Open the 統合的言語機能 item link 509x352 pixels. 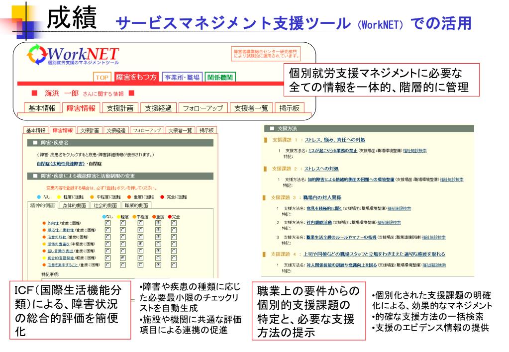(x=61, y=258)
